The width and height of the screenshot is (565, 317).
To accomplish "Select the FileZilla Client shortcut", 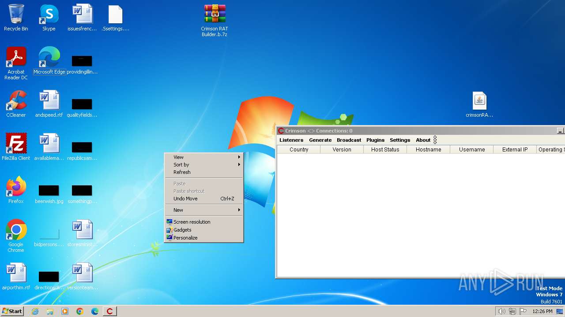I will (16, 147).
